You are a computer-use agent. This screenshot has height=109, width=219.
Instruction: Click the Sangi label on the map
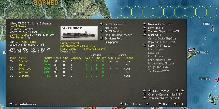point(207,23)
